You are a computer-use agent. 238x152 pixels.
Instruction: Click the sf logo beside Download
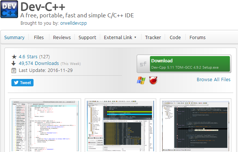pyautogui.click(x=143, y=64)
